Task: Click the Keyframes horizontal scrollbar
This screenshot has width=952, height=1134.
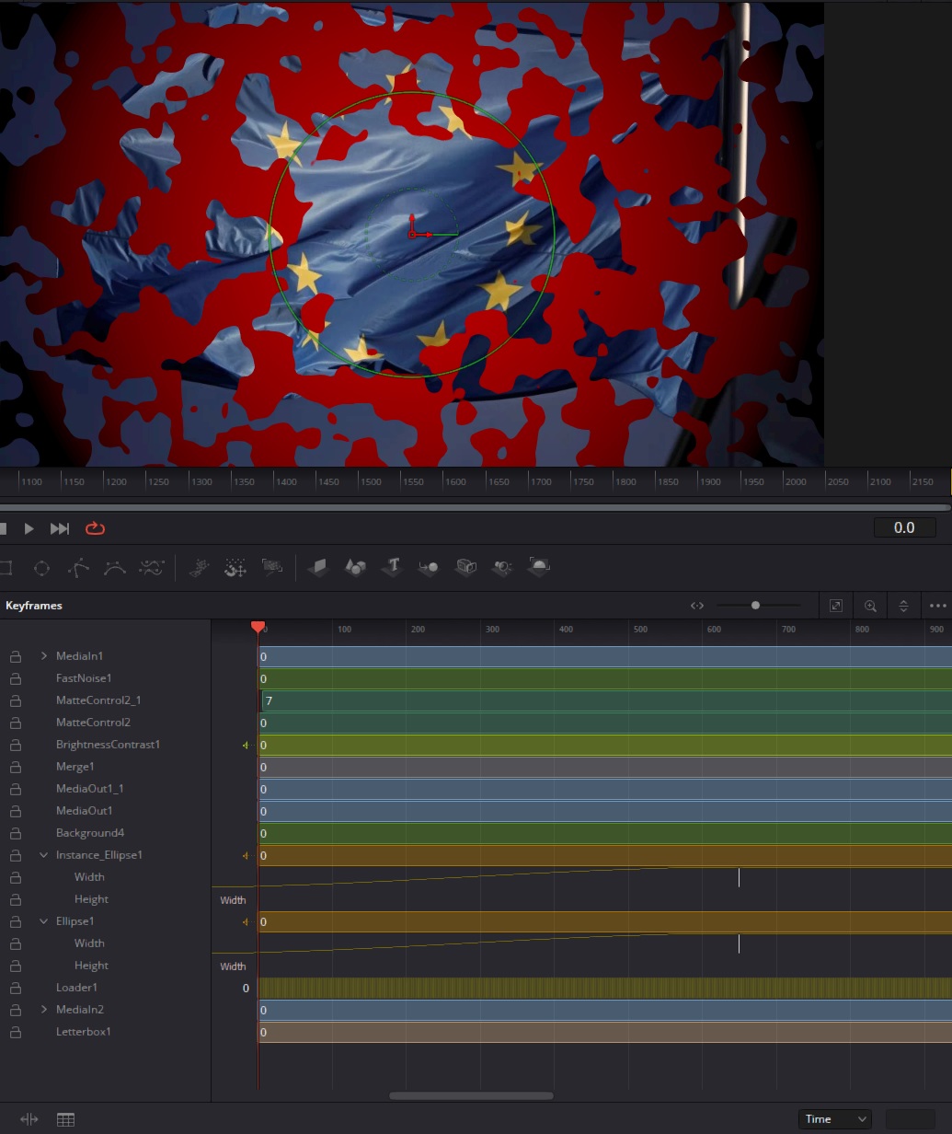Action: point(472,1095)
